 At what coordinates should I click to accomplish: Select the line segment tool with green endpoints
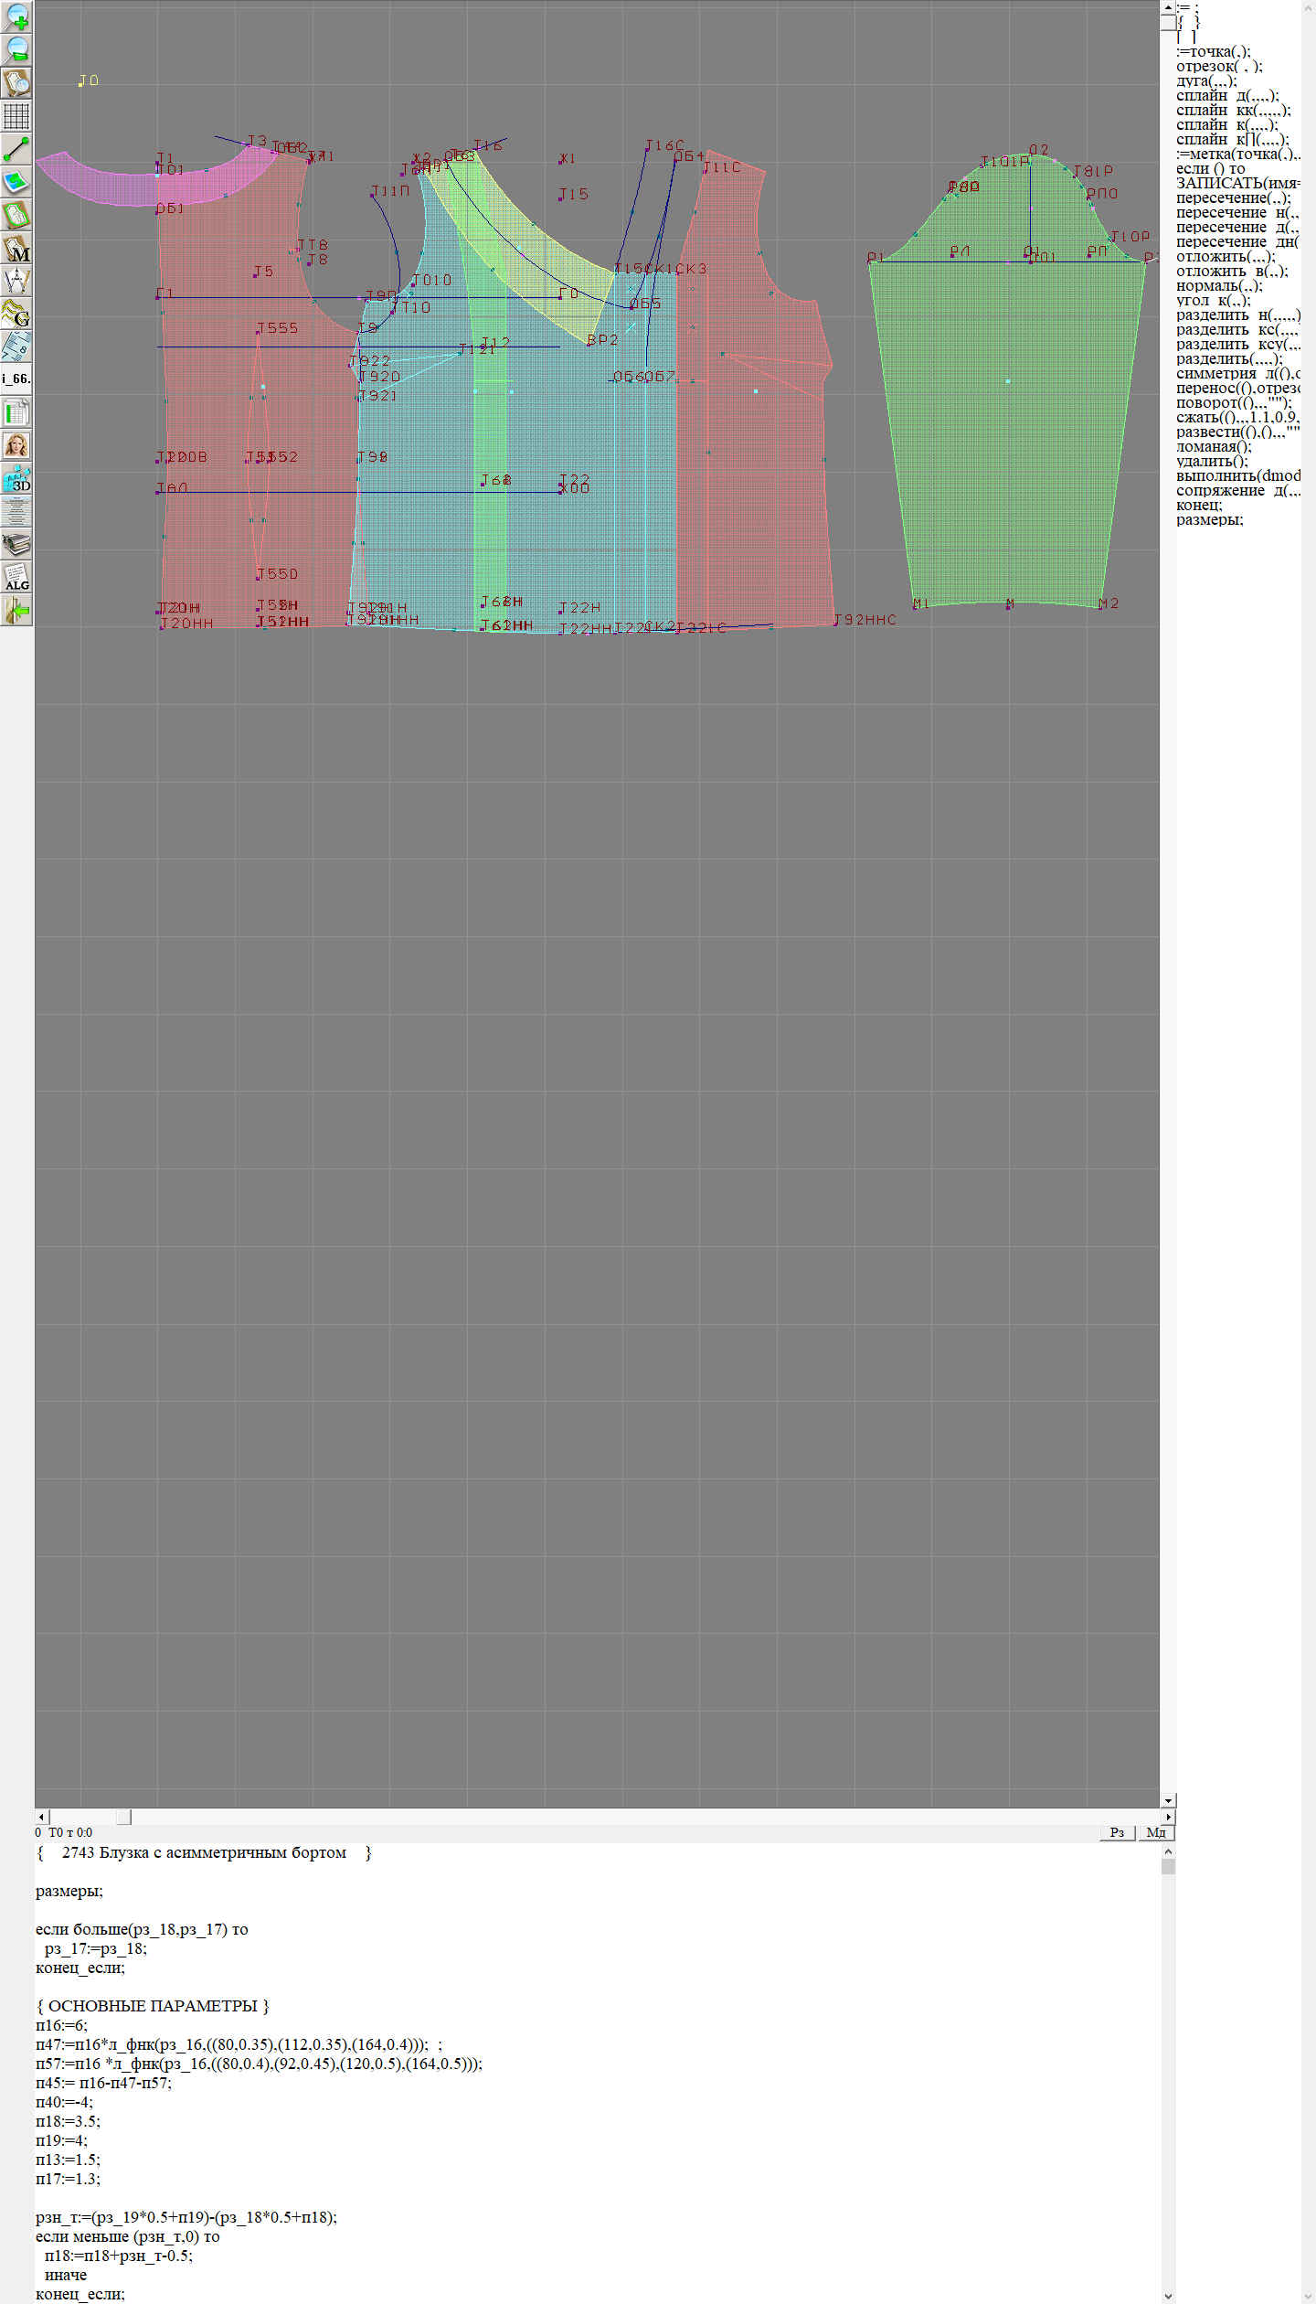coord(16,149)
